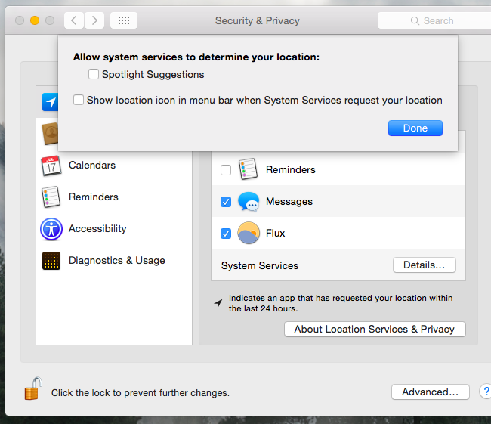
Task: Select the Messages row label
Action: pos(289,201)
